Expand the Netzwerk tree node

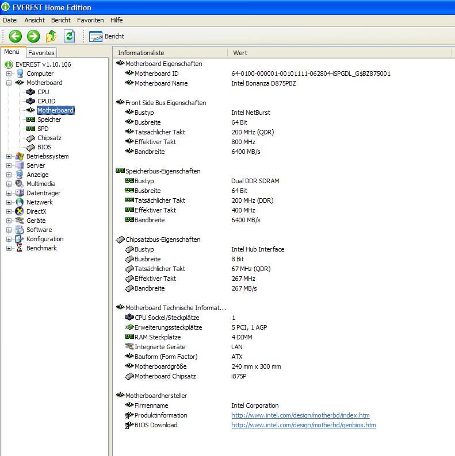point(9,202)
